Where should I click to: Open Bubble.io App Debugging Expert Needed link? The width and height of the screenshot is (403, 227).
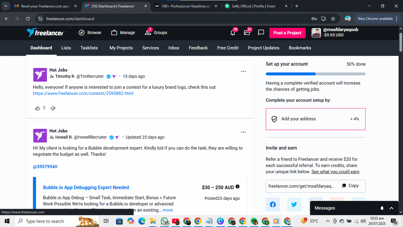[x=86, y=187]
